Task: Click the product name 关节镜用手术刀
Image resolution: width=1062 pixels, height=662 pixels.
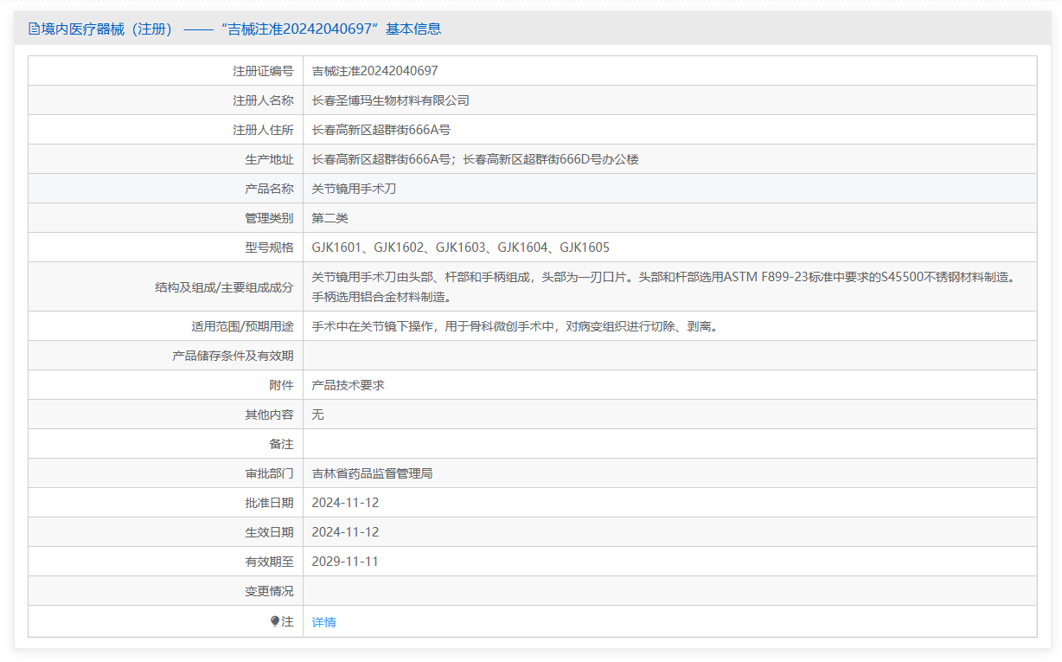Action: click(x=355, y=189)
